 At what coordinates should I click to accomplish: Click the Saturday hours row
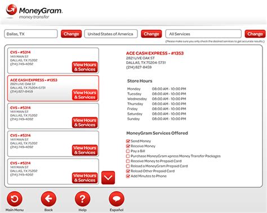click(x=157, y=114)
